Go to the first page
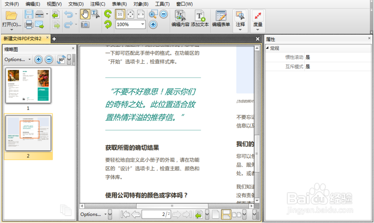The width and height of the screenshot is (374, 223). point(125,214)
